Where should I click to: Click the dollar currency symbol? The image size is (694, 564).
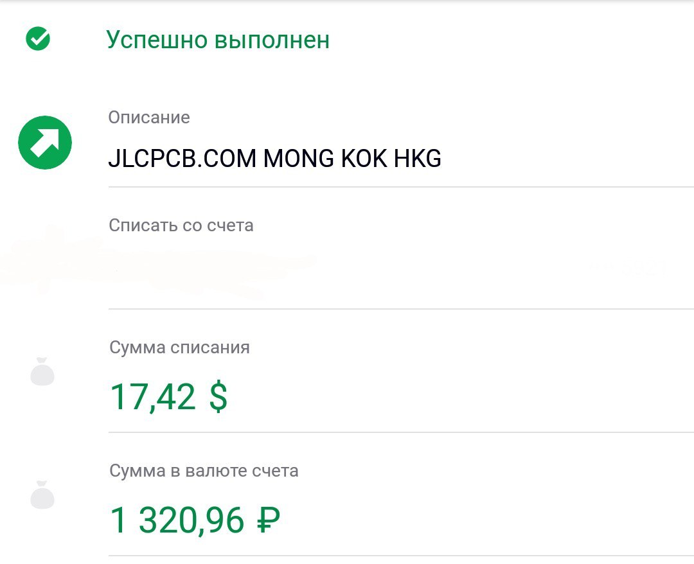[218, 397]
